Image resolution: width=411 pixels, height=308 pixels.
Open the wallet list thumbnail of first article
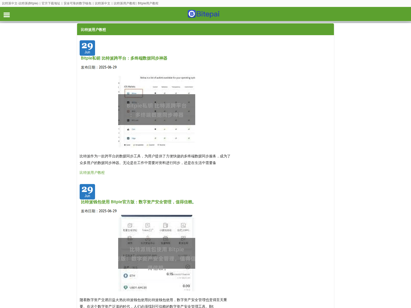click(157, 110)
